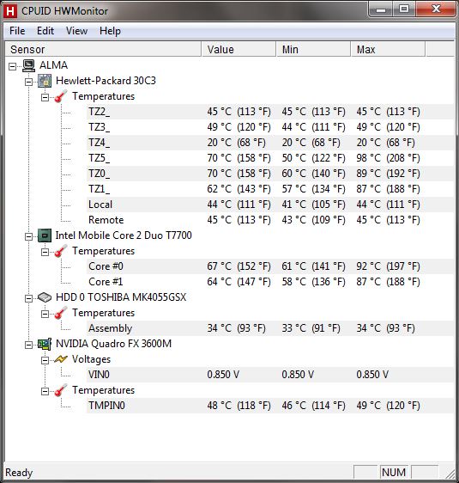Select the TZ1_ sensor row

click(x=270, y=189)
